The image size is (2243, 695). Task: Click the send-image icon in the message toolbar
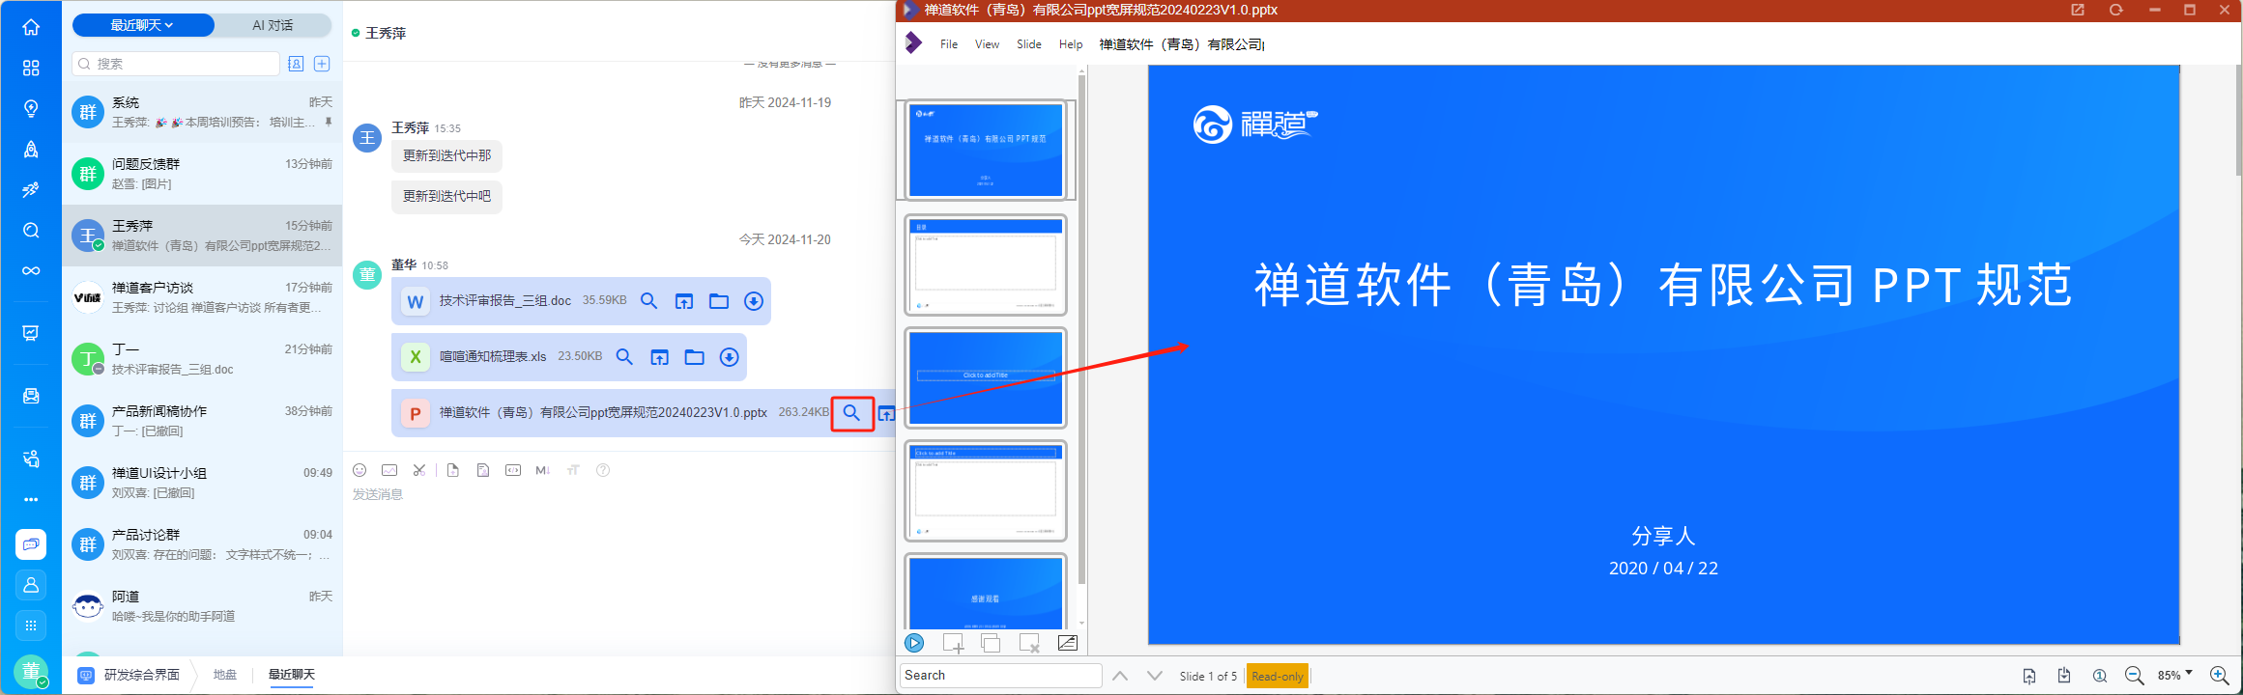(389, 470)
